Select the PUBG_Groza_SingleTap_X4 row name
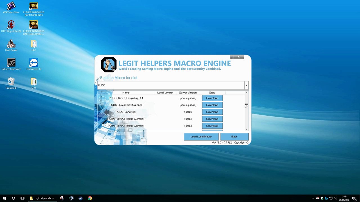This screenshot has width=360, height=202. click(126, 98)
